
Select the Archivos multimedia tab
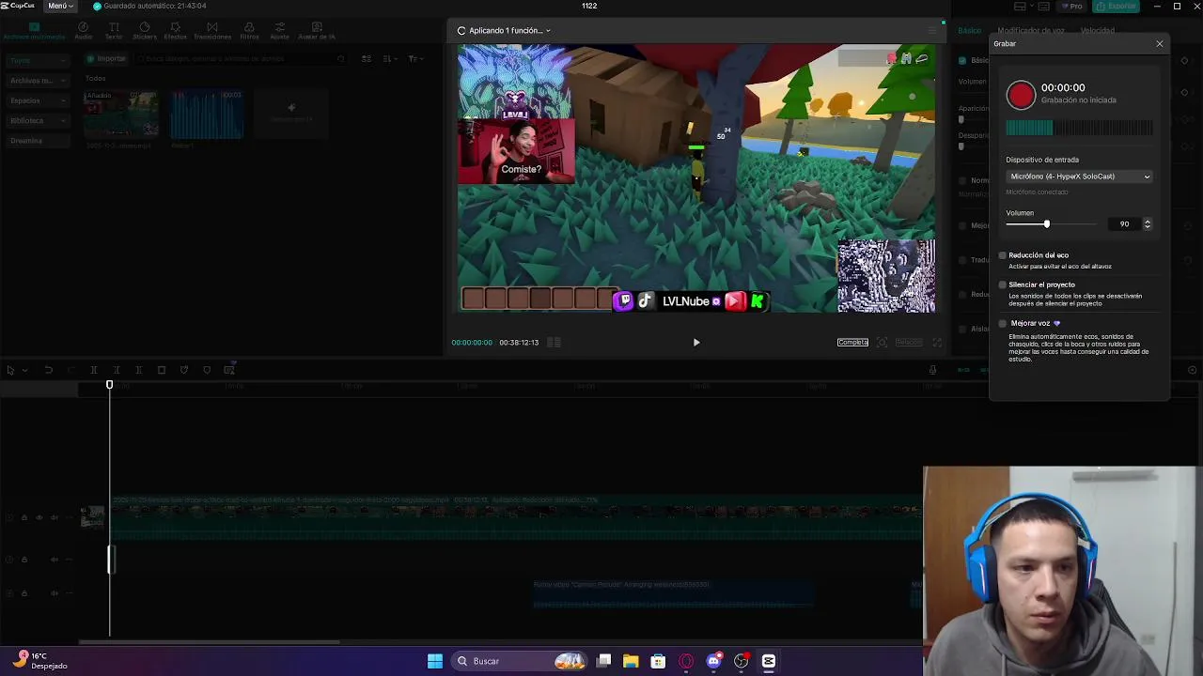click(34, 31)
